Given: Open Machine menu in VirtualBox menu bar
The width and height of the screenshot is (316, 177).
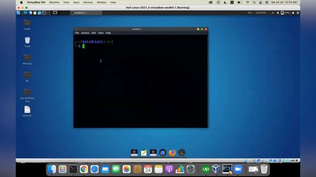Looking at the screenshot, I should click(x=54, y=2).
